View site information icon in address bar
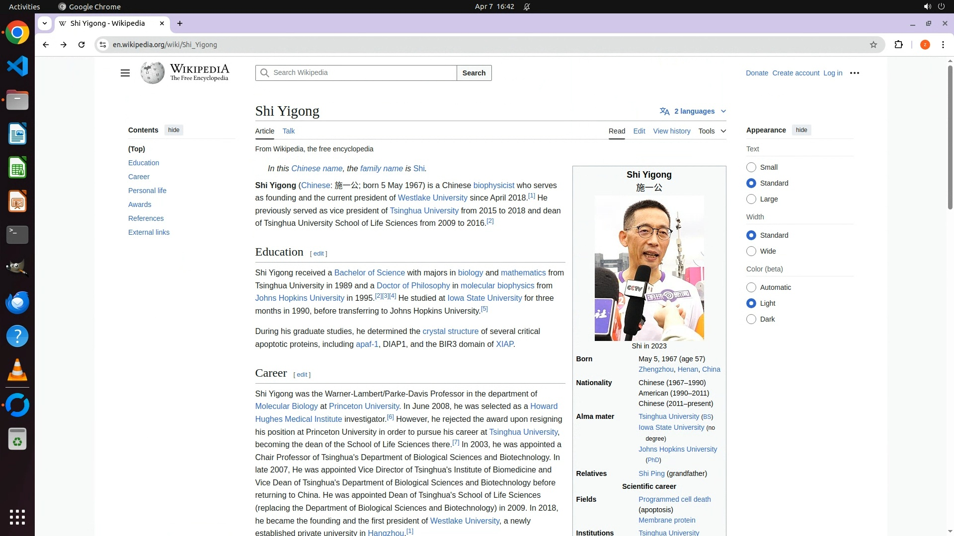Screen dimensions: 954x536 pos(102,45)
